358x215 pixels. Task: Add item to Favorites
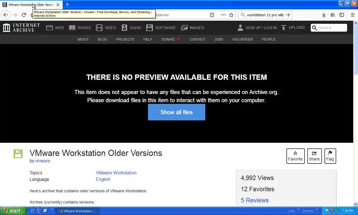click(x=295, y=156)
